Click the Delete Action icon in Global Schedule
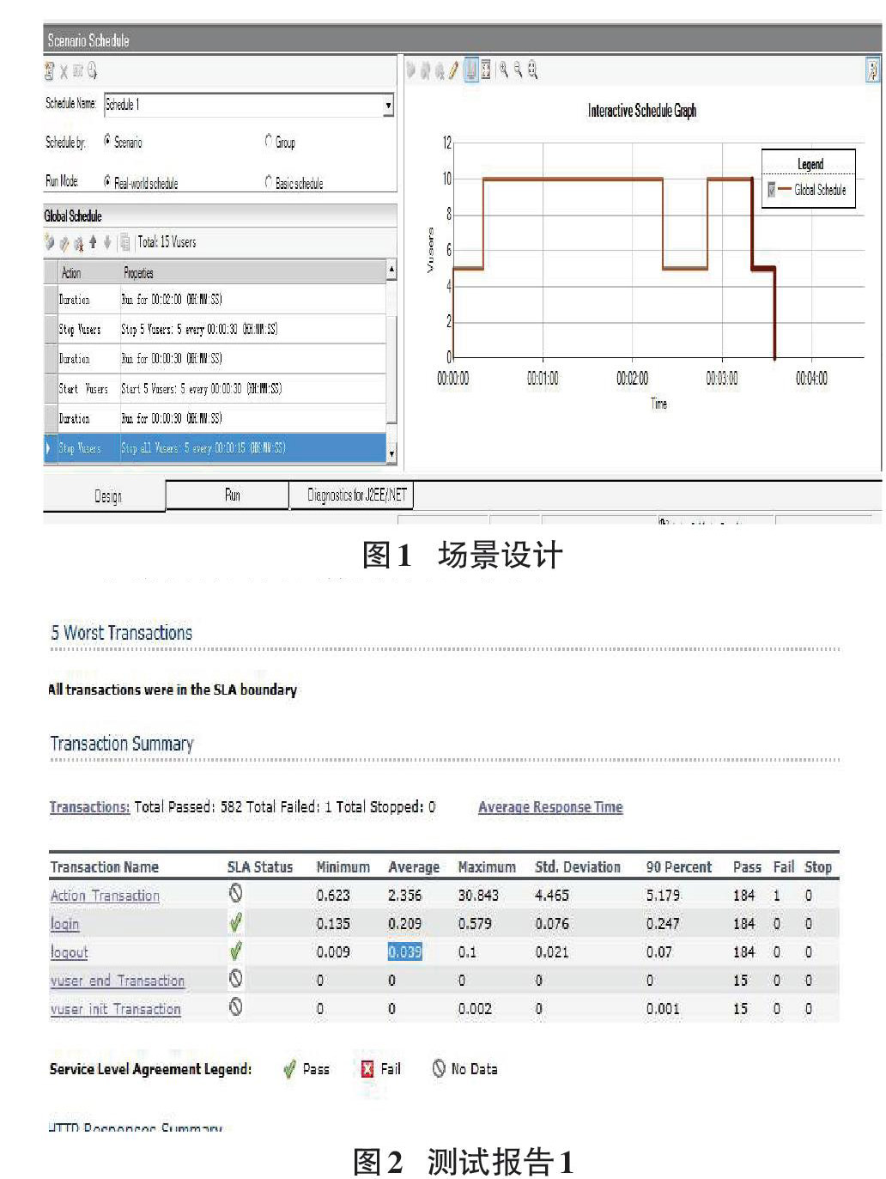 coord(79,243)
